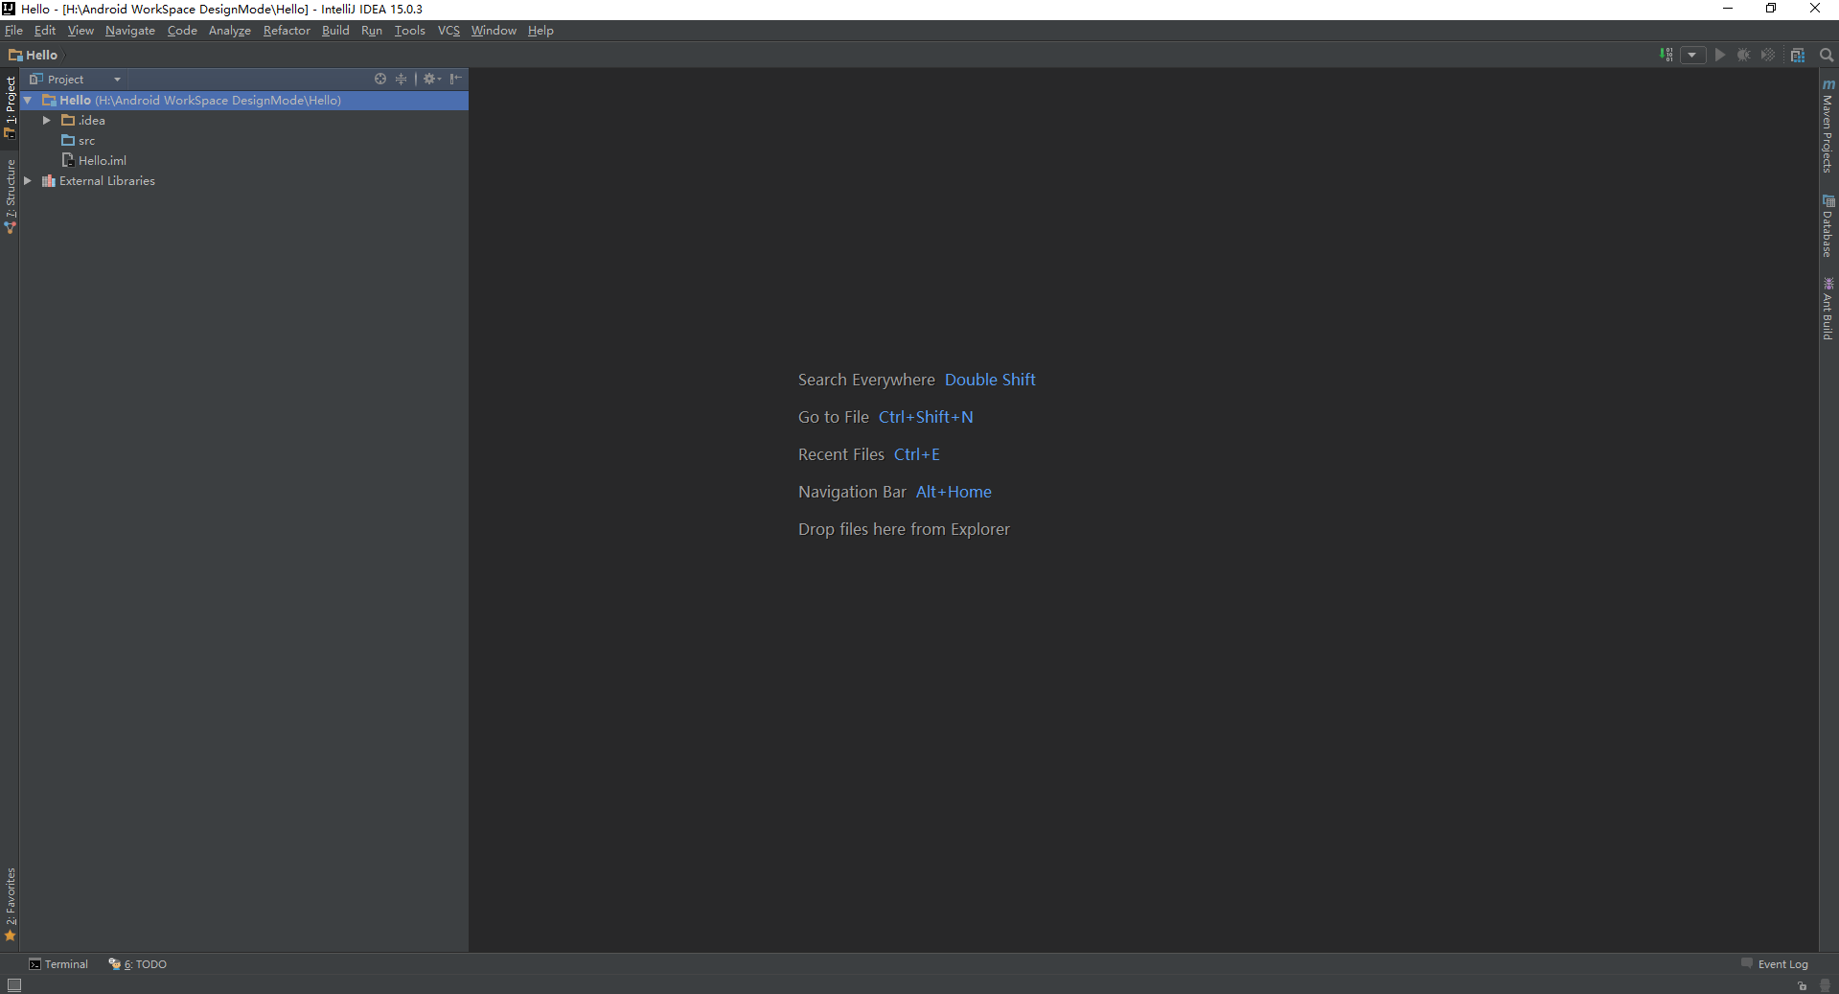The image size is (1839, 994).
Task: Toggle tool window buttons in status bar corner
Action: tap(14, 985)
